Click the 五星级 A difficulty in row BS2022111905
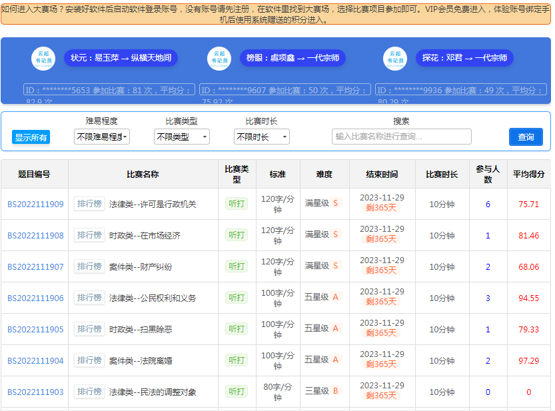Viewport: 555px width, 411px height. [322, 328]
